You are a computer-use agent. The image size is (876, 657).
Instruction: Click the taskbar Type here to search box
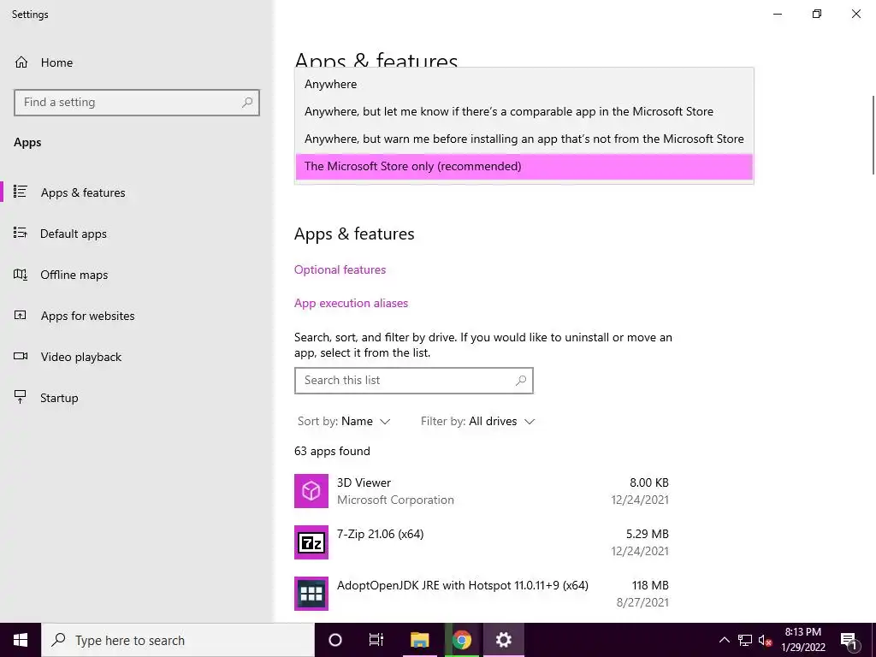tap(178, 640)
